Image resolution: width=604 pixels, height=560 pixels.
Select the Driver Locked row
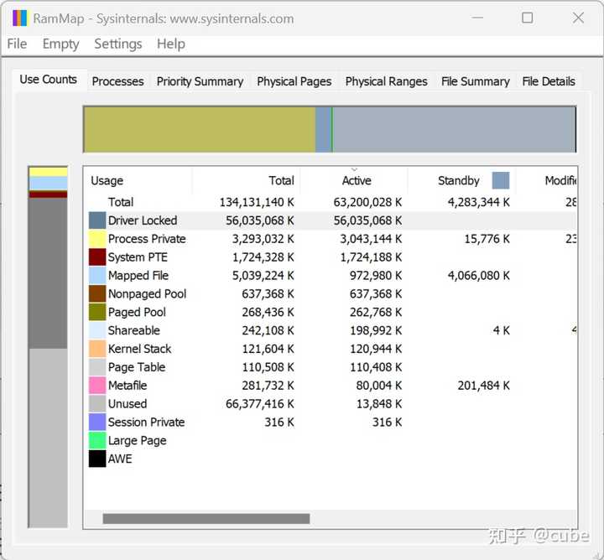point(331,220)
